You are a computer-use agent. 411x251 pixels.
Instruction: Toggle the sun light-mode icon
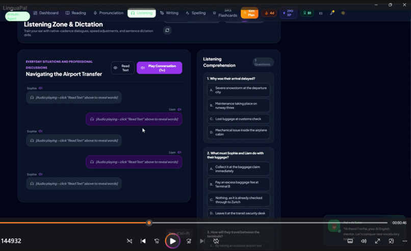click(x=343, y=13)
